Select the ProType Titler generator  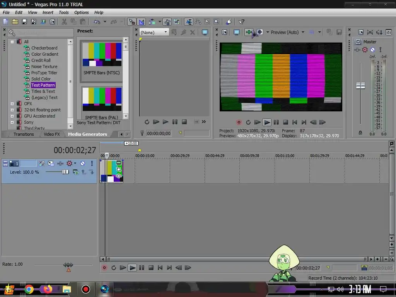[x=44, y=73]
